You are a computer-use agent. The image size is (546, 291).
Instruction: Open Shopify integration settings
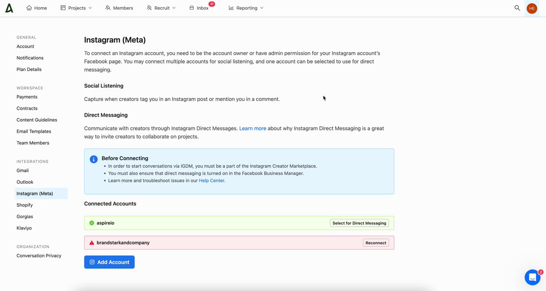(25, 205)
